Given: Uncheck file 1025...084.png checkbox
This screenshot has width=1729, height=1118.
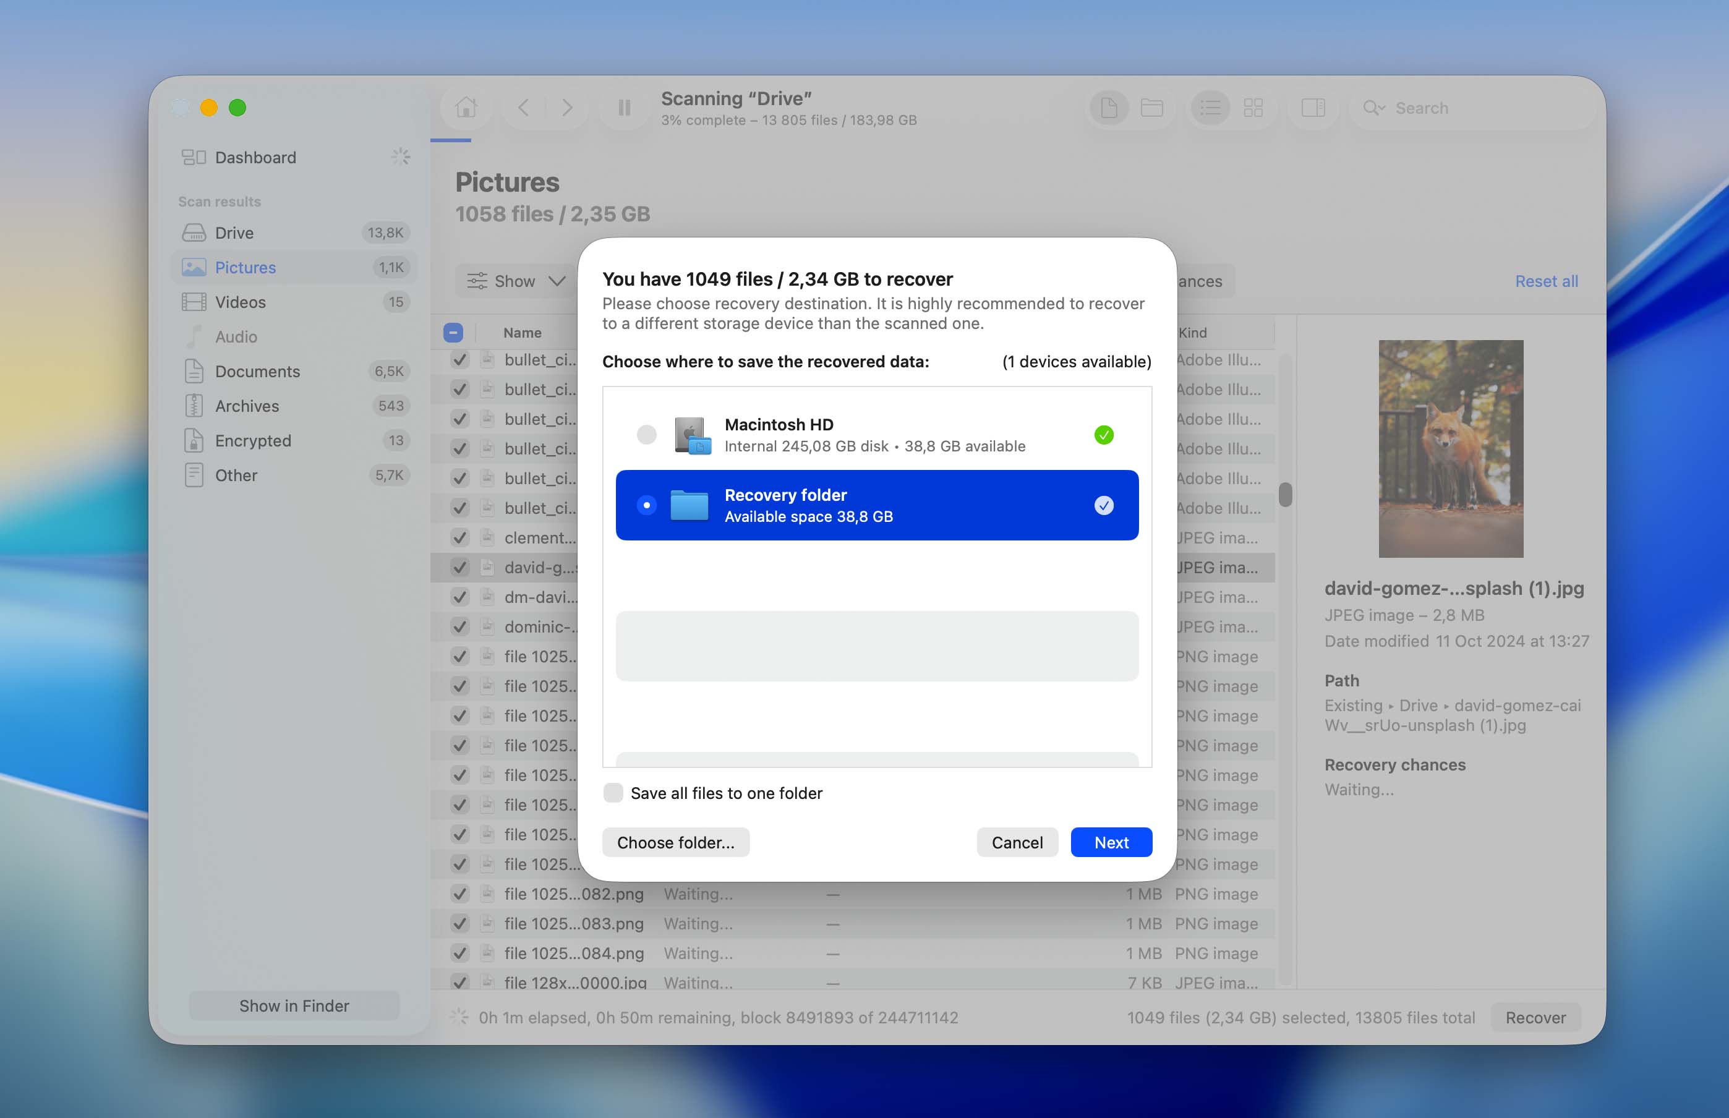Looking at the screenshot, I should (459, 953).
